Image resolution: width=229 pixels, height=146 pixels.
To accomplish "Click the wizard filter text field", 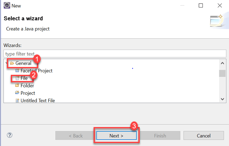I will (x=114, y=53).
